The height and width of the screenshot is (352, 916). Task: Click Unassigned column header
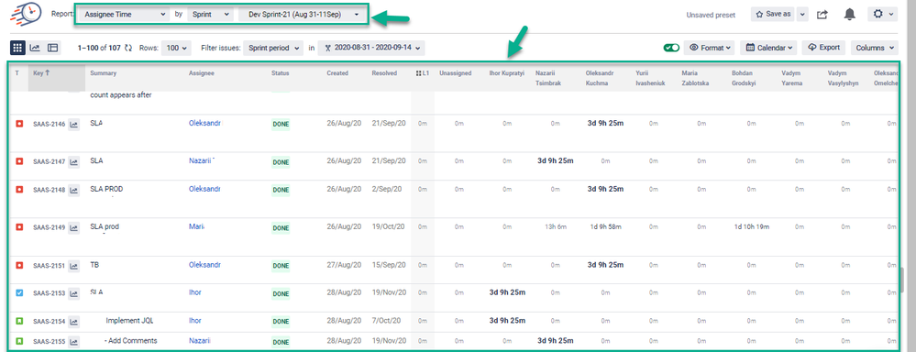coord(455,73)
